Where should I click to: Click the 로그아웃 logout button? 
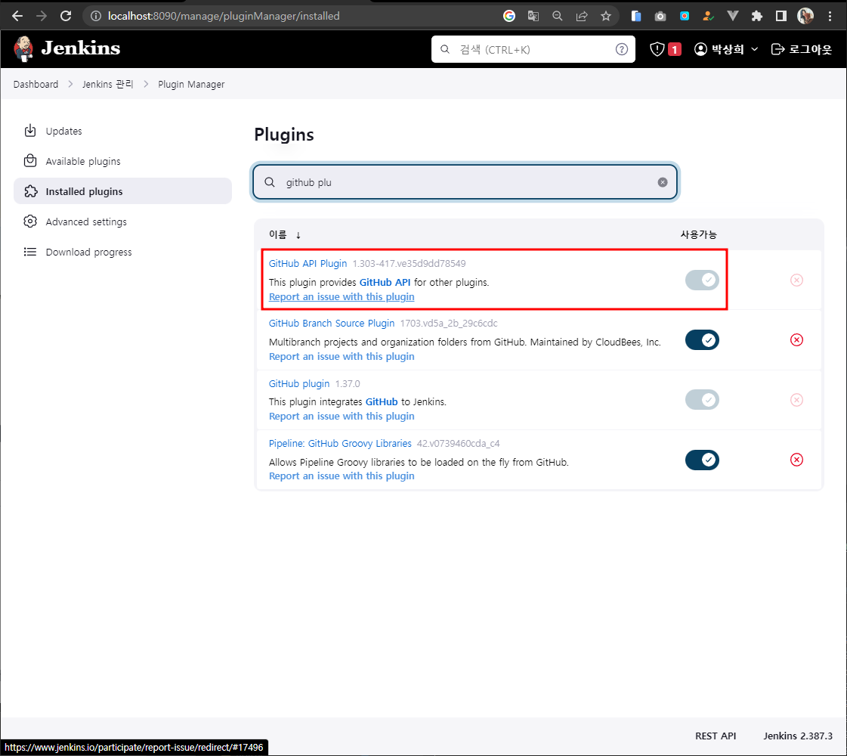[802, 49]
